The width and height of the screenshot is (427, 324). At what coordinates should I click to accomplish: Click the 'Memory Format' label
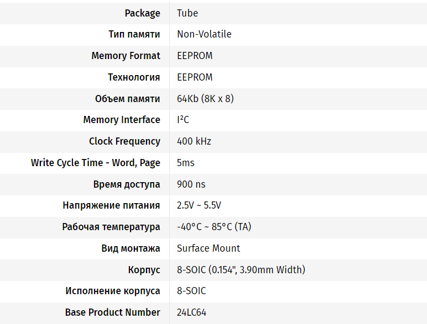[126, 56]
